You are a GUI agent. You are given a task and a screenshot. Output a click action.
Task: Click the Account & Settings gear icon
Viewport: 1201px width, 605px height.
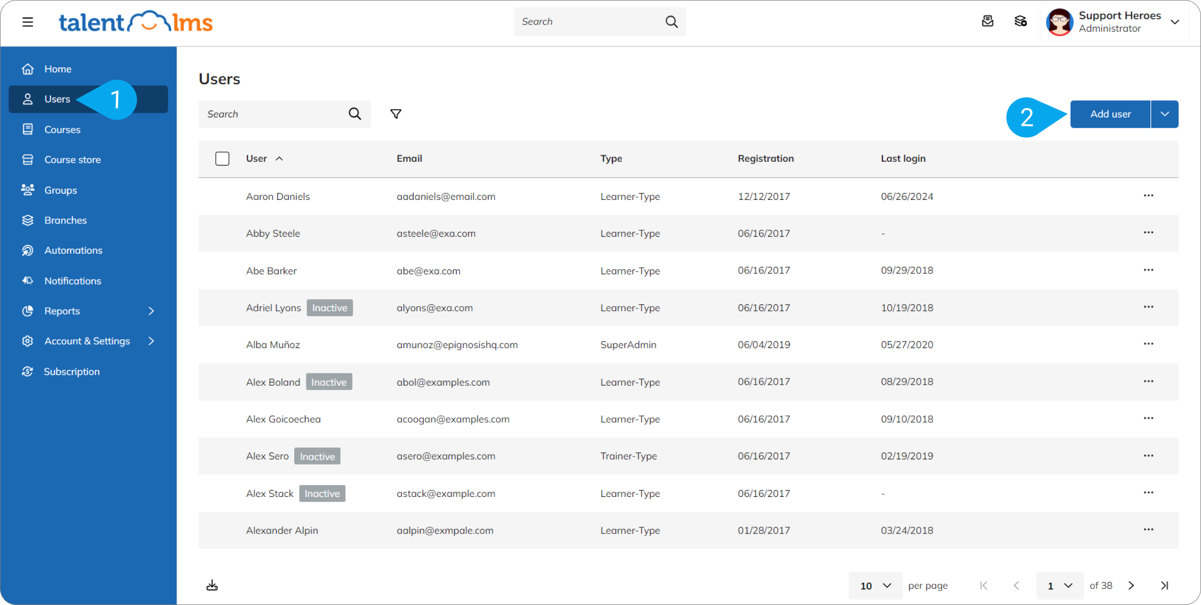point(28,341)
